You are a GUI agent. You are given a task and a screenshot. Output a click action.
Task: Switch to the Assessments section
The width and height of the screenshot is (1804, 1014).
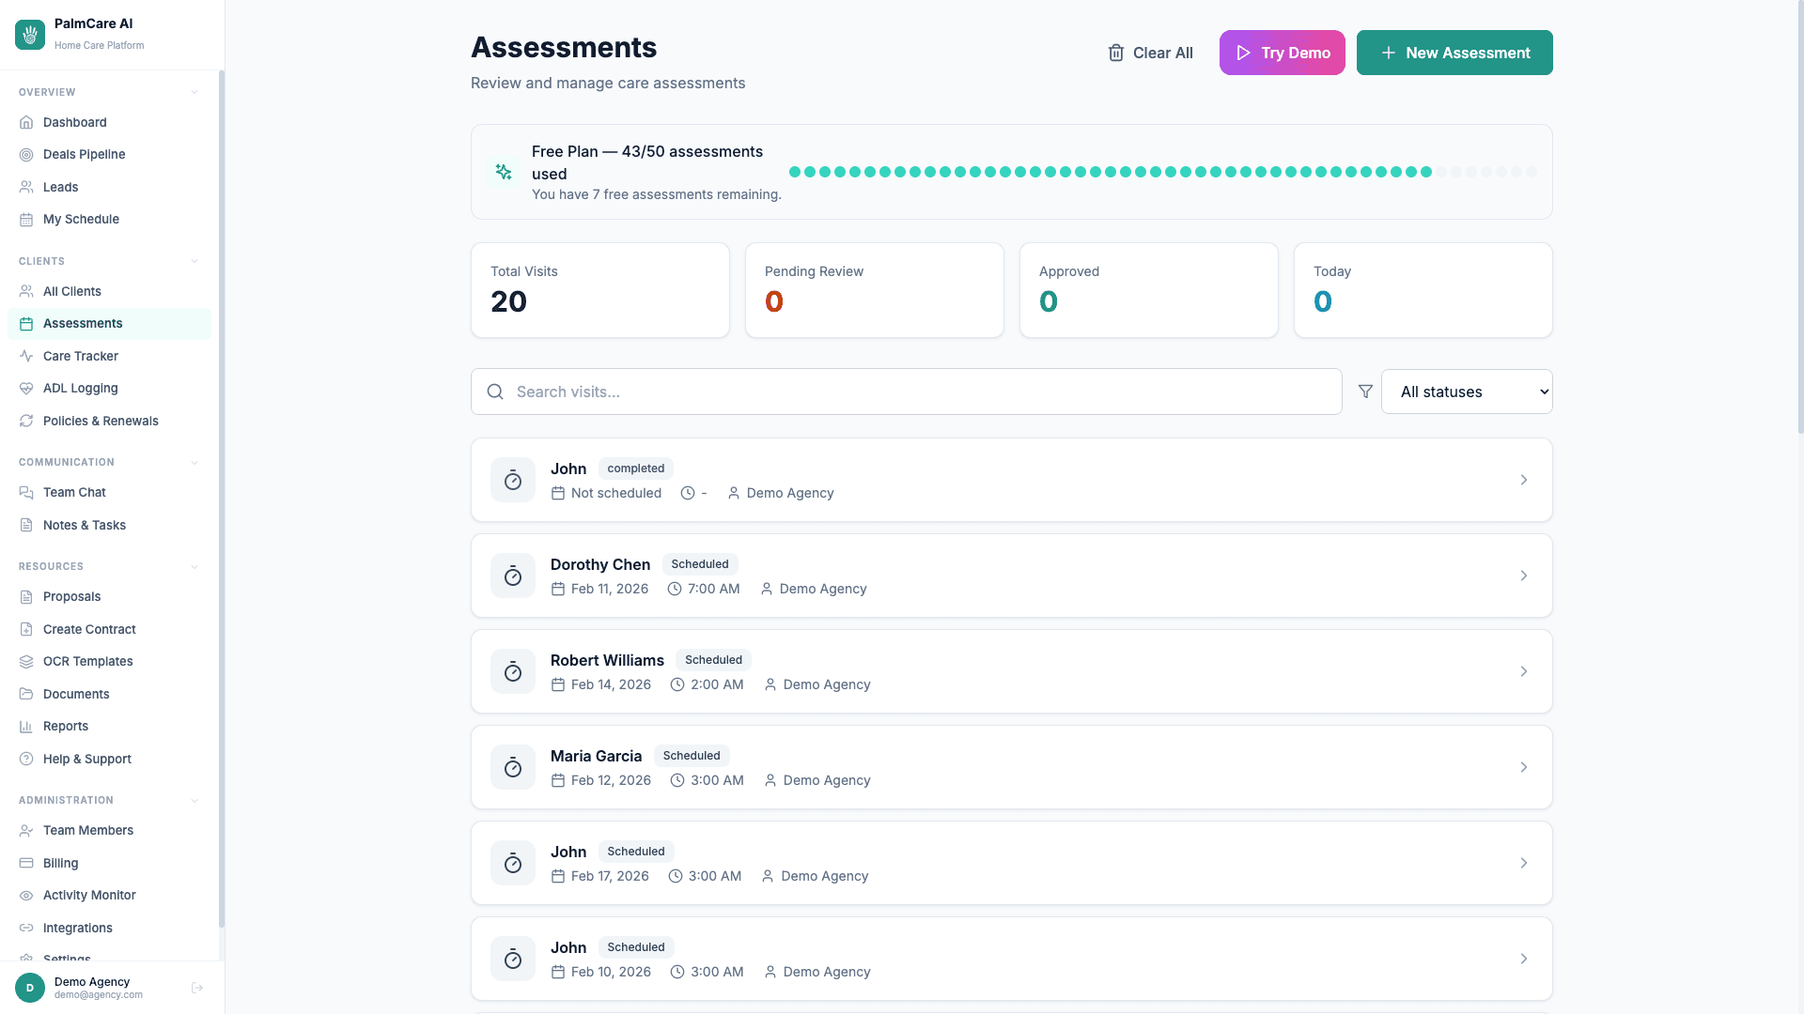83,323
